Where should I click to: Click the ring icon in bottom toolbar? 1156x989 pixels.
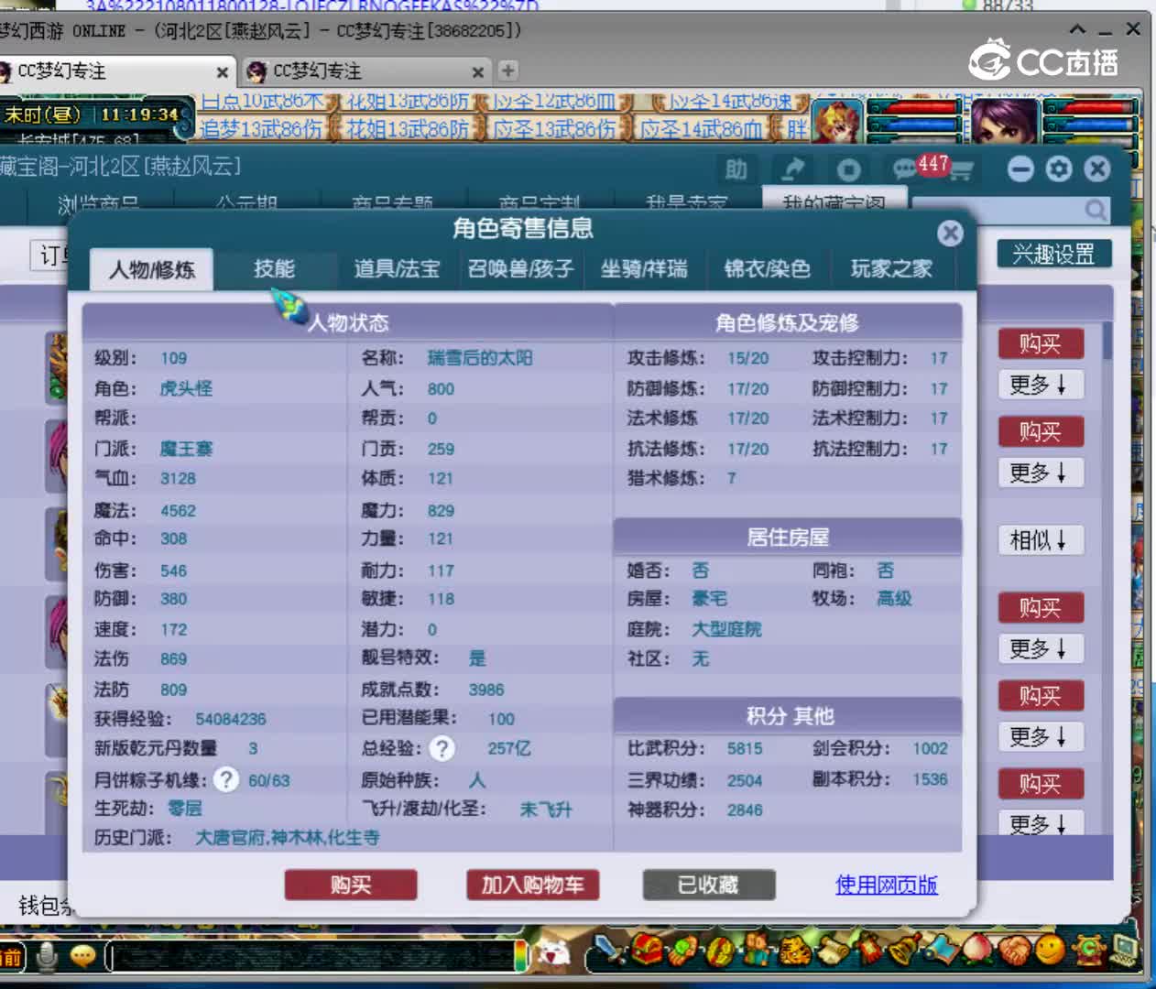720,951
